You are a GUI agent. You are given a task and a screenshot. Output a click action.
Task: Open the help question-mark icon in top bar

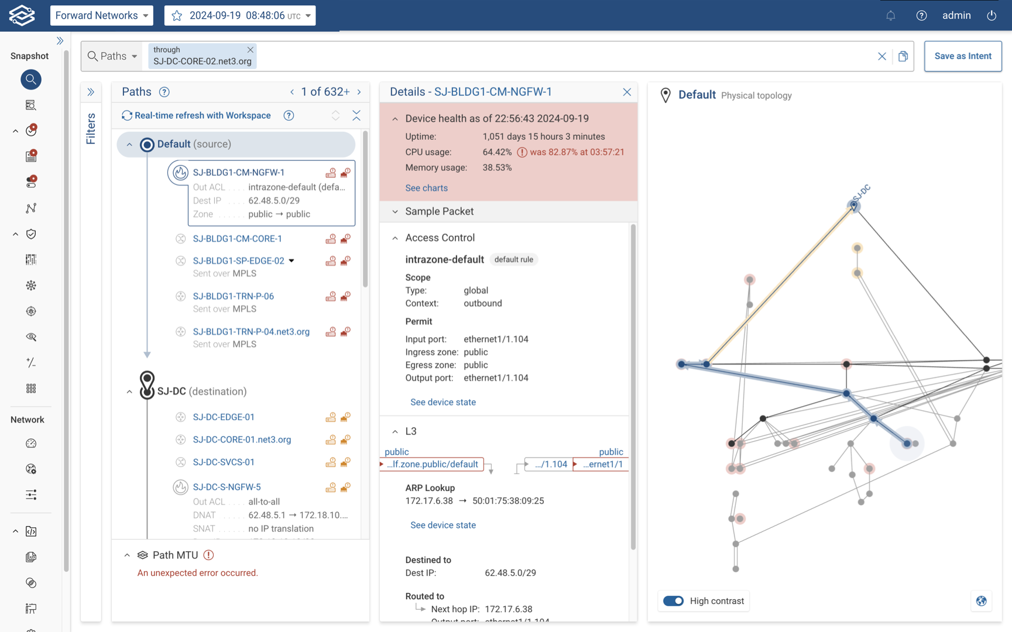coord(921,16)
